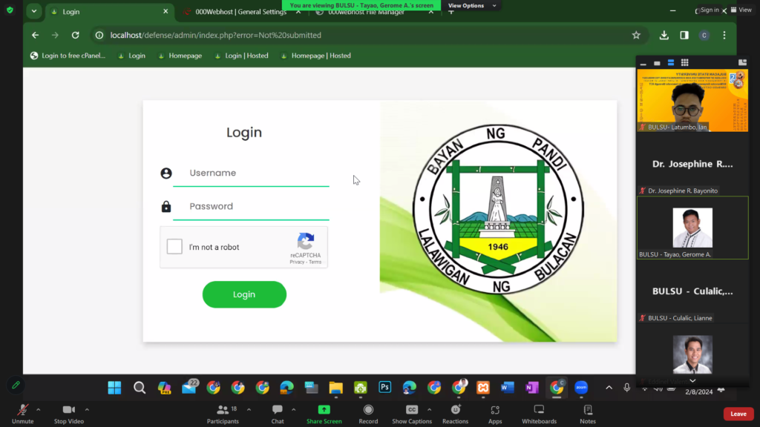Viewport: 760px width, 427px height.
Task: Open the Chrome tab search dropdown
Action: click(33, 12)
